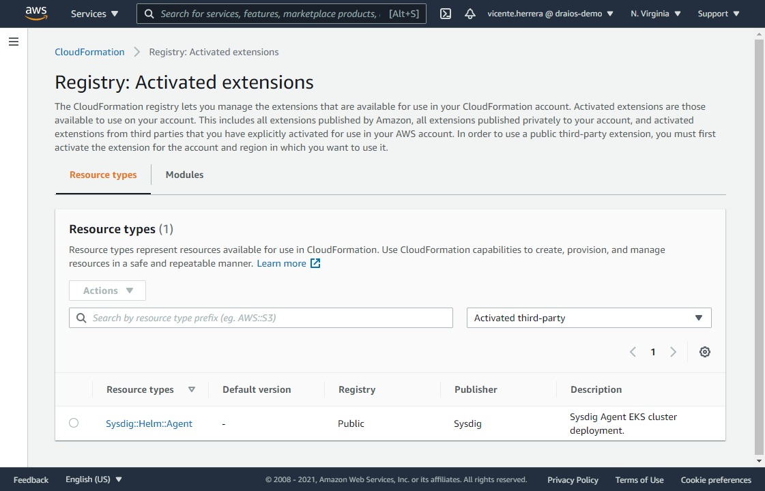Viewport: 765px width, 491px height.
Task: Expand the Support menu
Action: click(719, 14)
